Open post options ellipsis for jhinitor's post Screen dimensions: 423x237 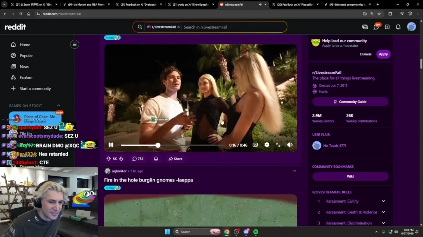[294, 171]
